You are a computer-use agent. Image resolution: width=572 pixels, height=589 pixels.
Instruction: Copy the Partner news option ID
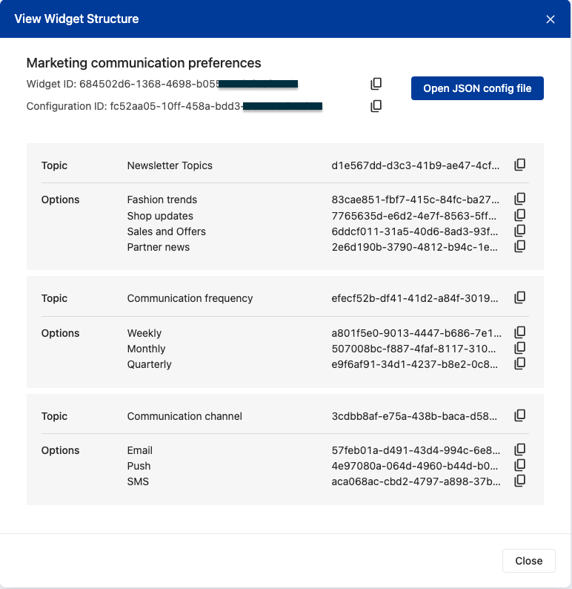520,246
